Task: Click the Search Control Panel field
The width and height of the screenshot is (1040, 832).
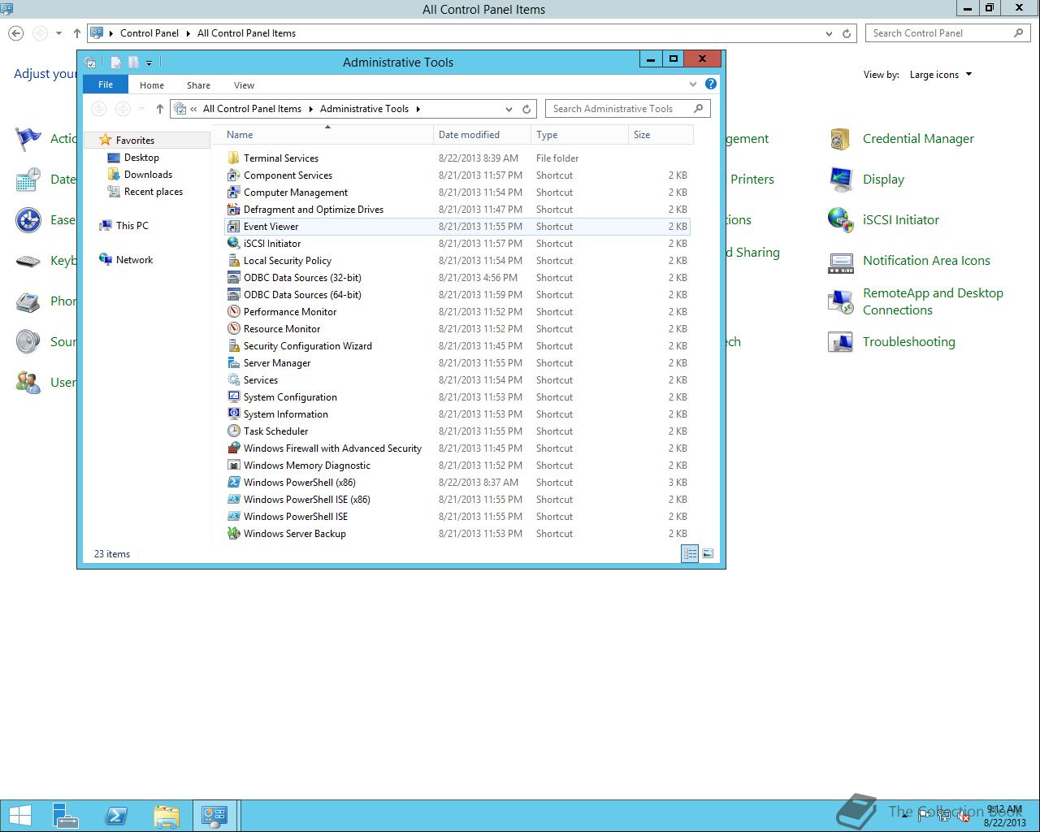Action: 949,33
